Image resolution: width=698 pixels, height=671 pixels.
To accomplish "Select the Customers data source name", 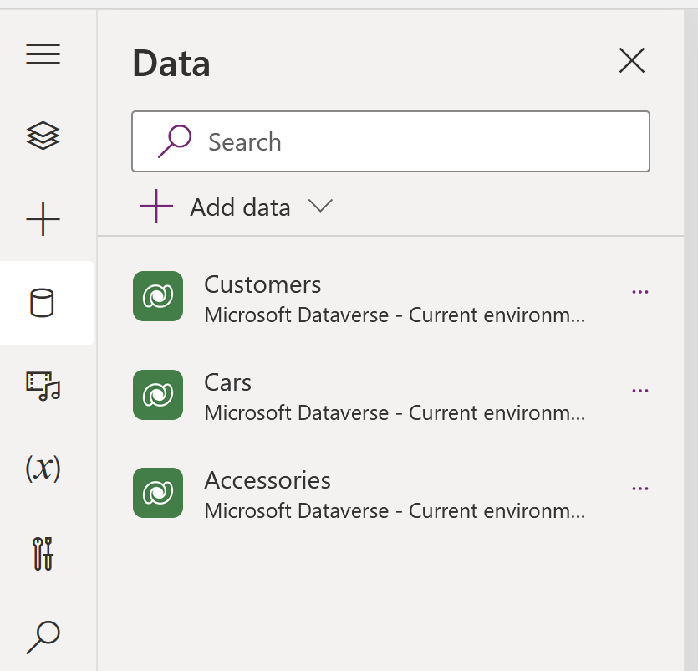I will 262,284.
